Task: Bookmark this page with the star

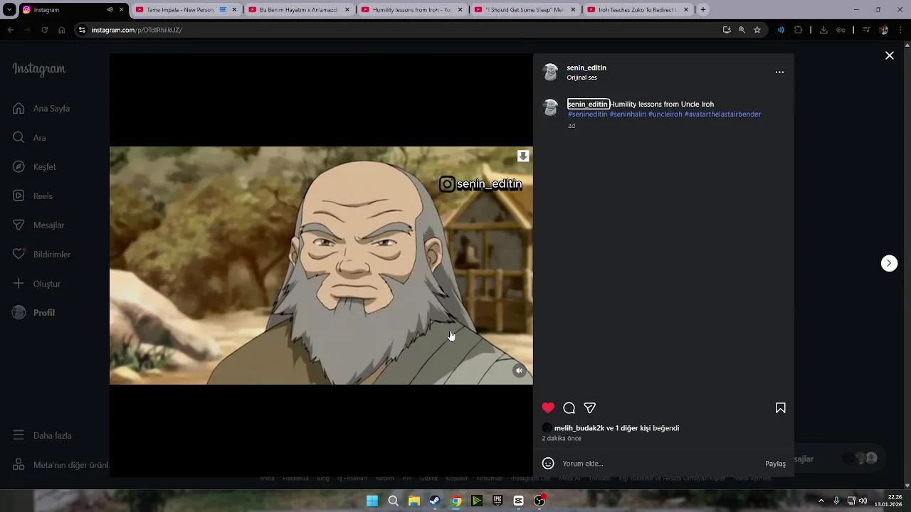Action: click(x=757, y=30)
